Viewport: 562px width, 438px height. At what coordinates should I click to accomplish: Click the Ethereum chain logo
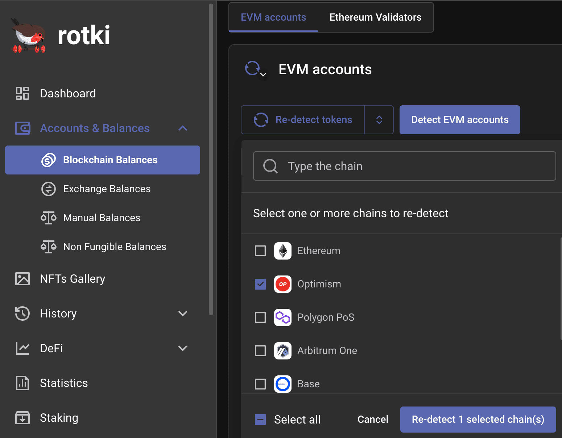[x=283, y=251]
